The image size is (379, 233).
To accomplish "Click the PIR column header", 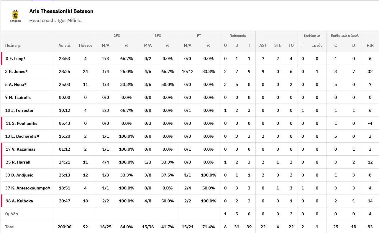I will 370,45.
